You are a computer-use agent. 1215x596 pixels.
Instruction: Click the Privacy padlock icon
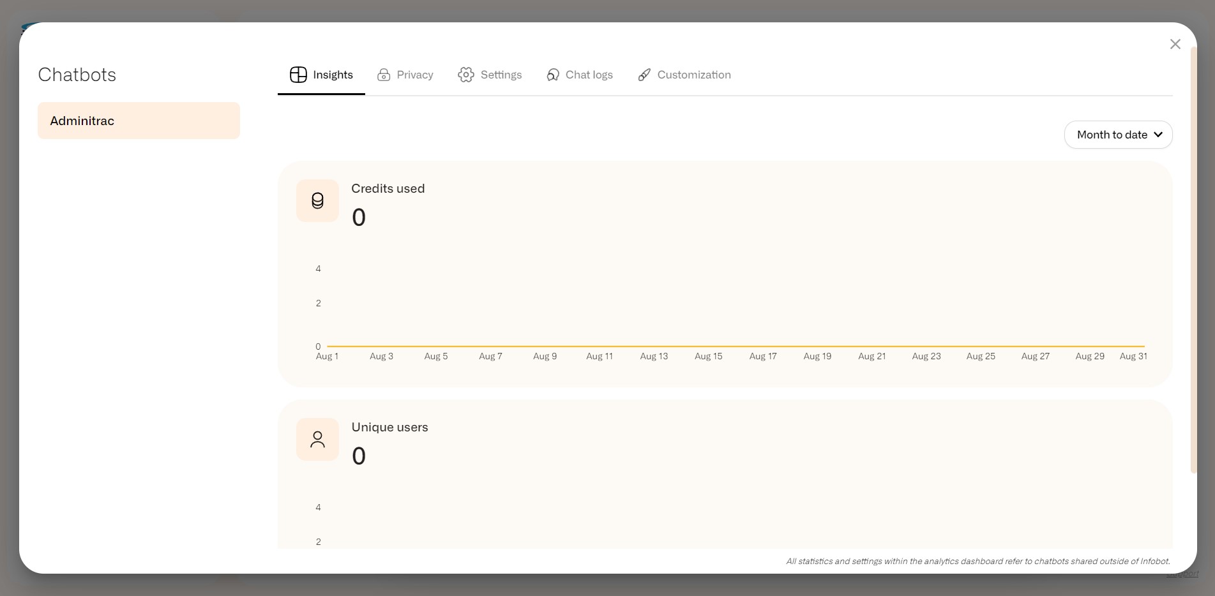tap(384, 75)
